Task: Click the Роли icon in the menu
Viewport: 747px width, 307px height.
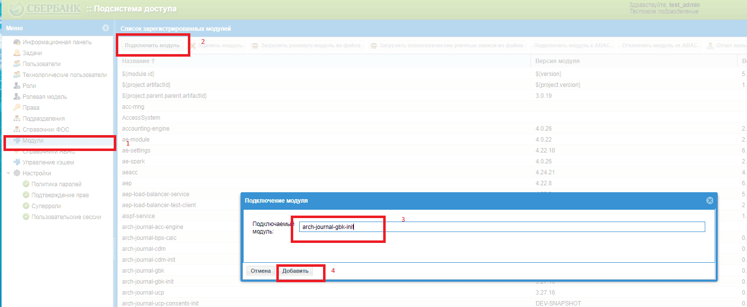Action: (x=17, y=86)
